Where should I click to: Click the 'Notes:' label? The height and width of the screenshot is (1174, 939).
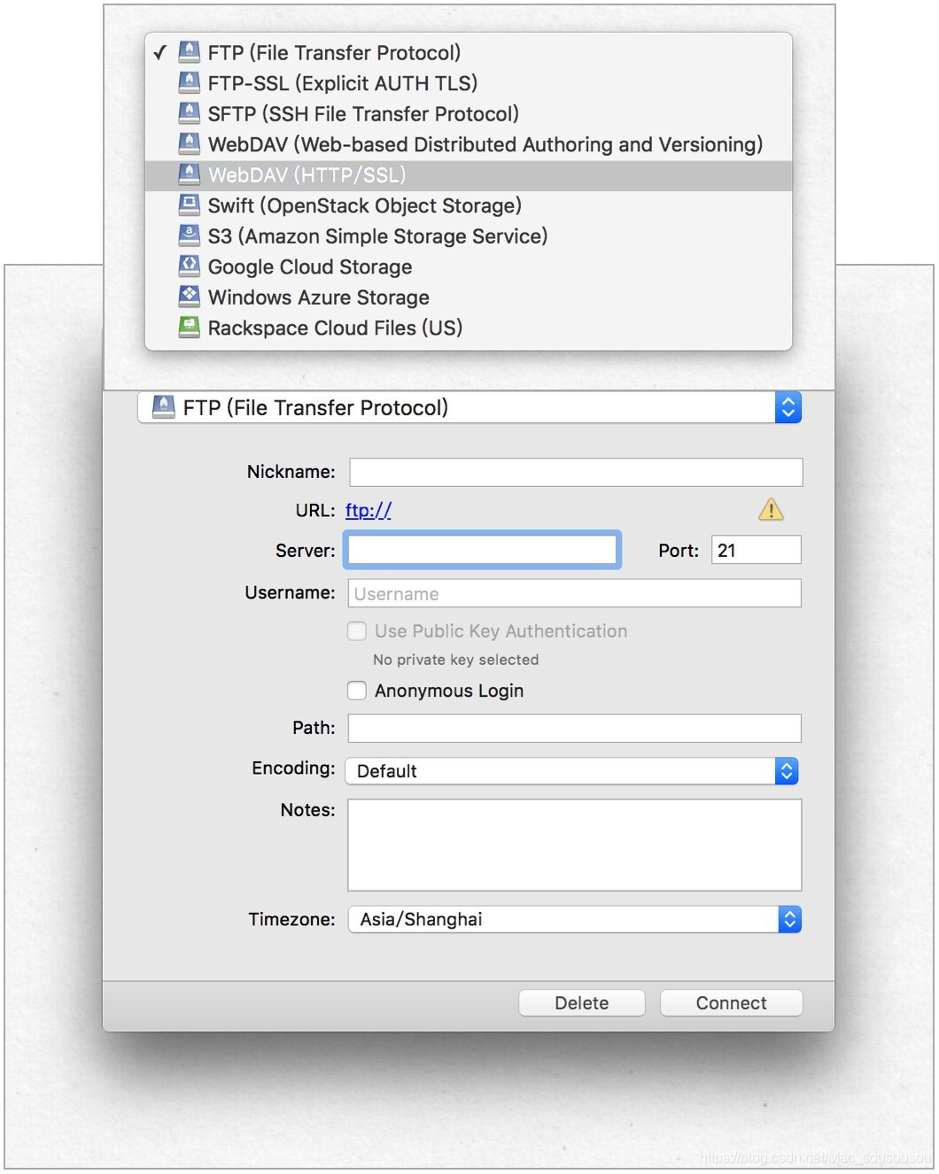(x=307, y=810)
